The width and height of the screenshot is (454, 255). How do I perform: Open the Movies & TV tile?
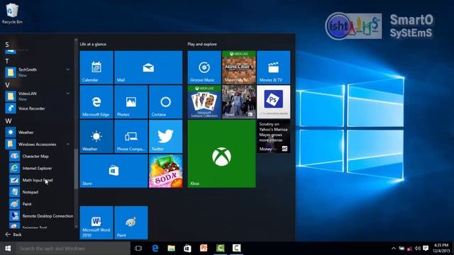[273, 67]
